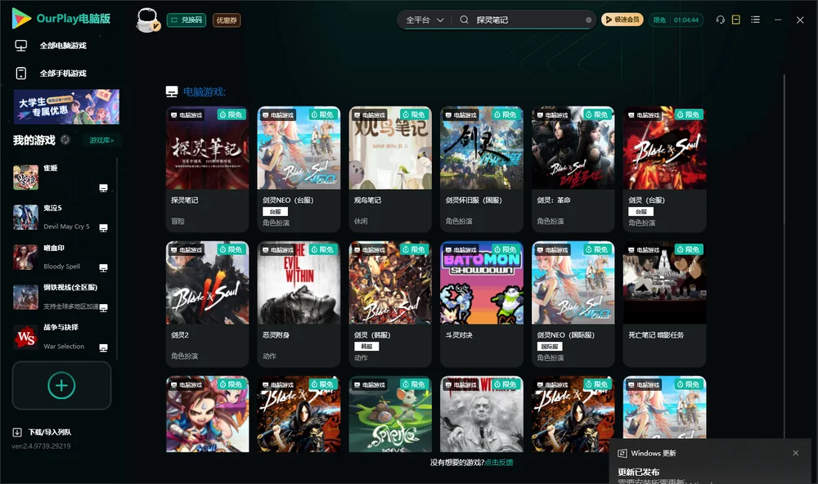The height and width of the screenshot is (484, 818).
Task: Open the user avatar profile
Action: pos(147,20)
